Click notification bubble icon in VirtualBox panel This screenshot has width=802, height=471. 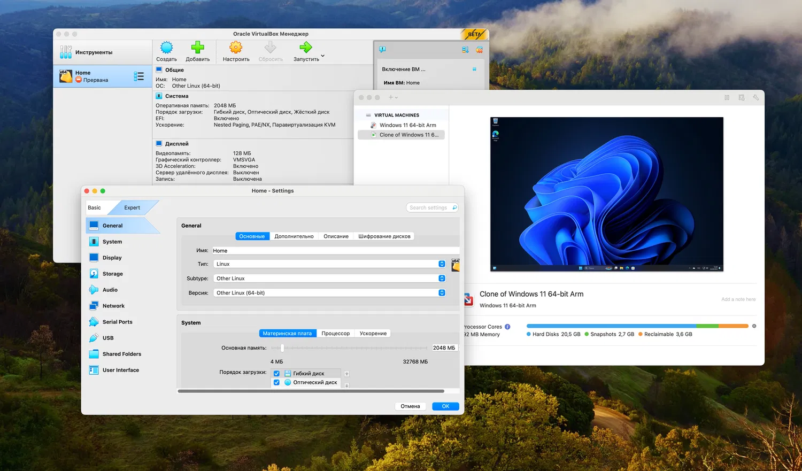tap(382, 50)
